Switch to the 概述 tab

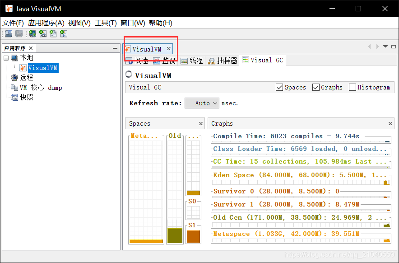pos(137,61)
